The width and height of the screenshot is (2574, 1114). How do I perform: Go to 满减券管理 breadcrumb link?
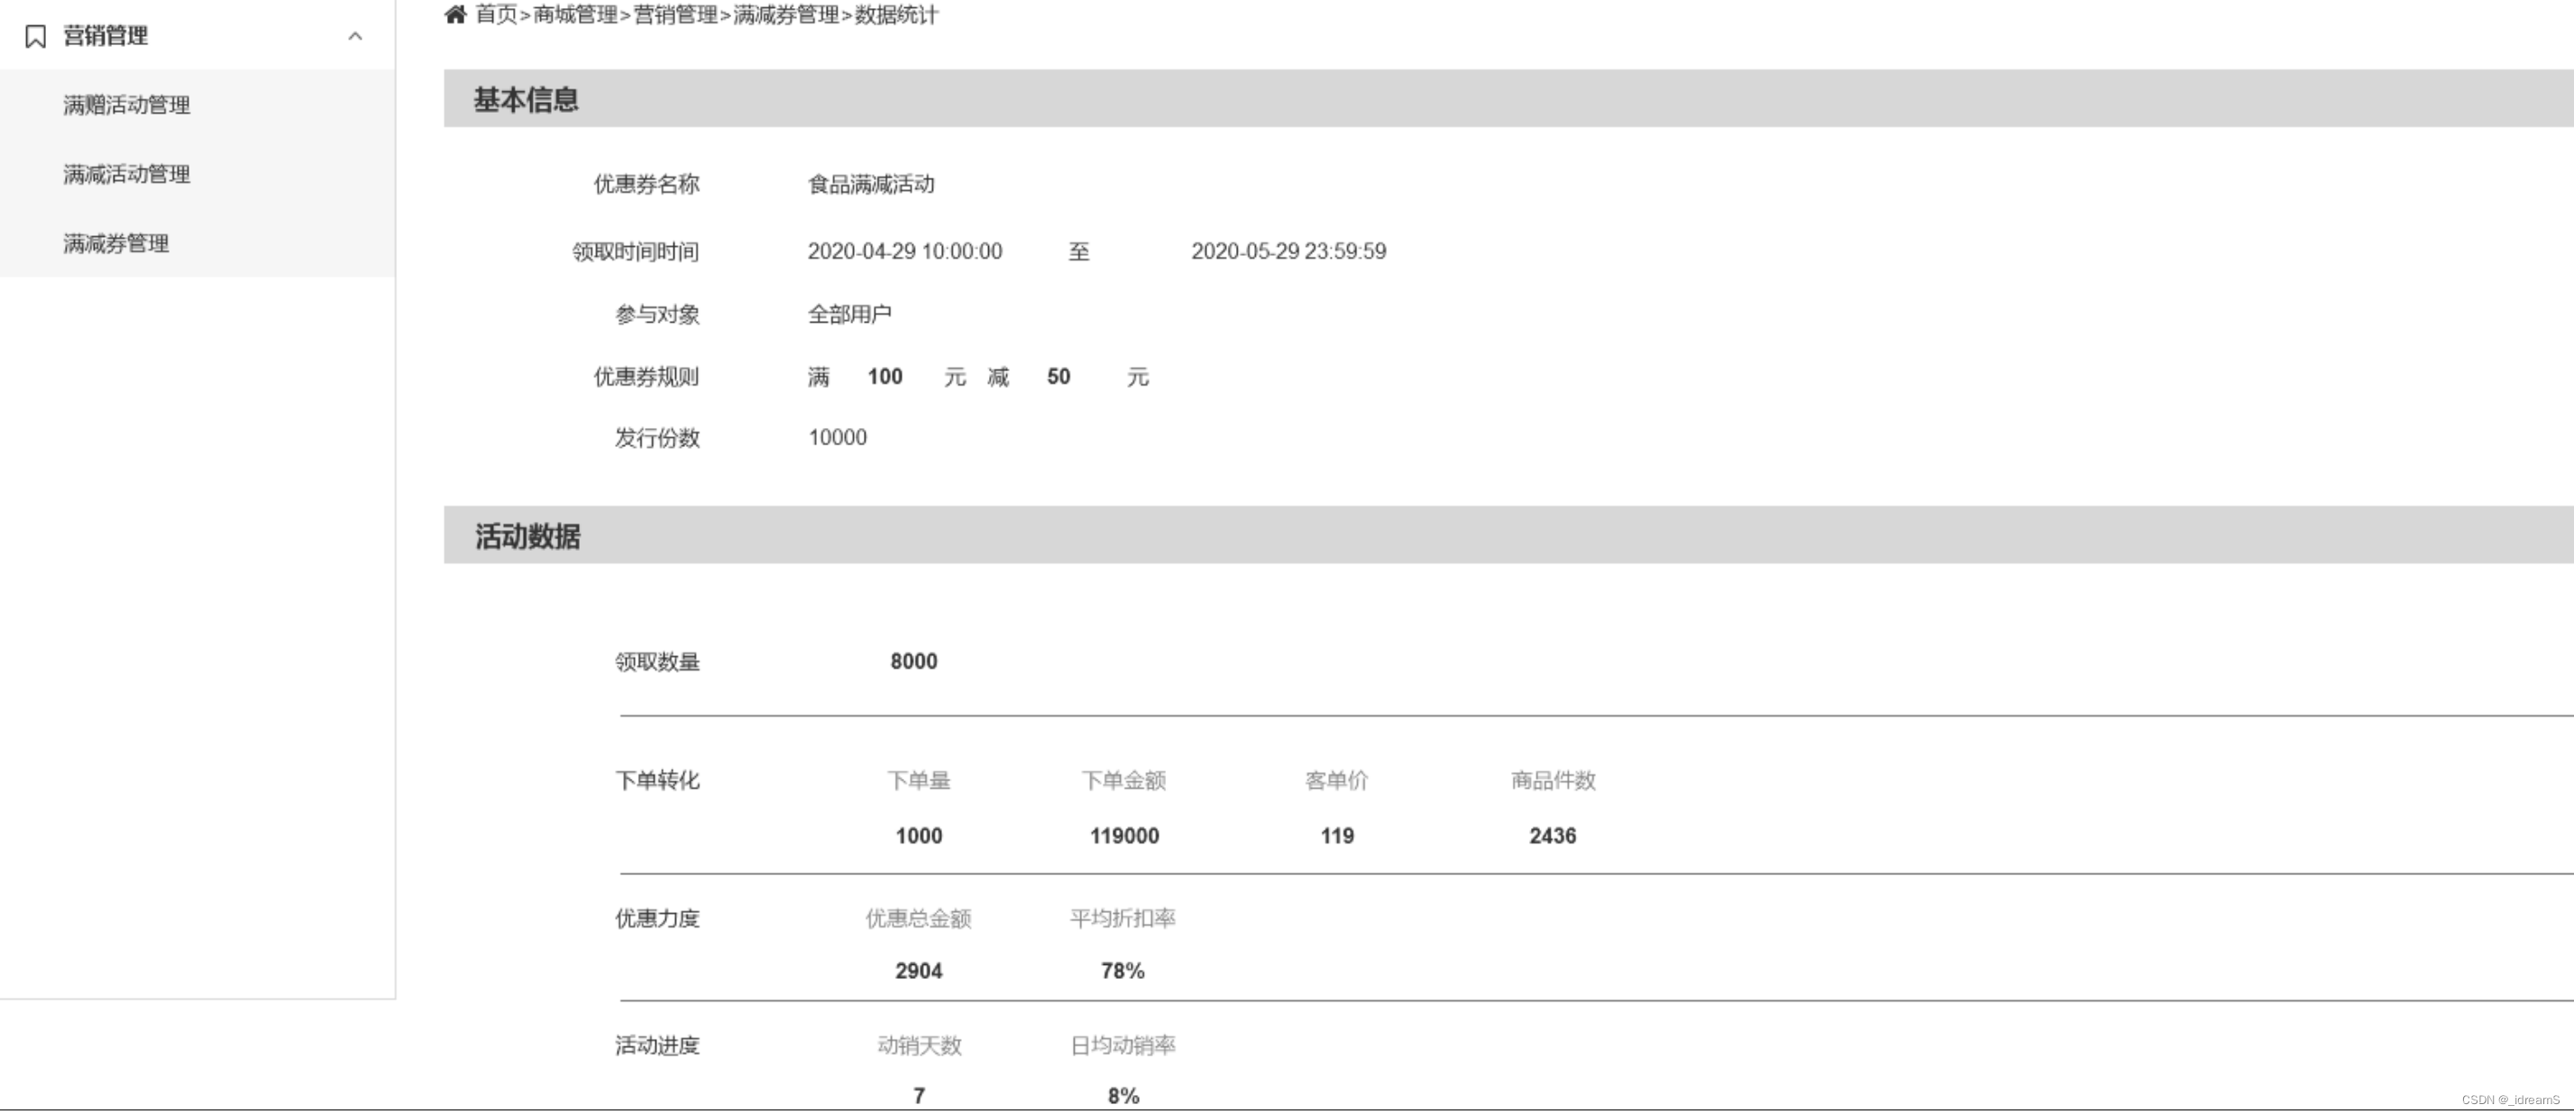pyautogui.click(x=786, y=14)
